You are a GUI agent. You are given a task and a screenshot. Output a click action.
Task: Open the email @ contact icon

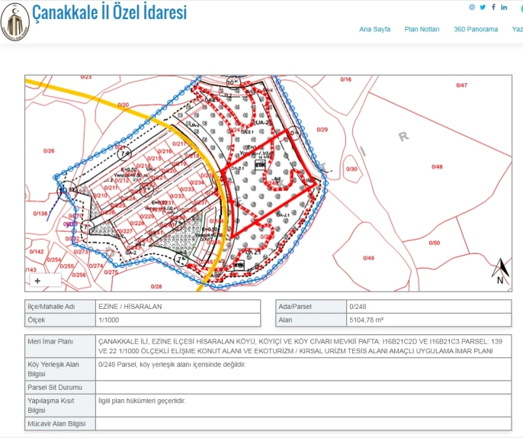click(472, 7)
